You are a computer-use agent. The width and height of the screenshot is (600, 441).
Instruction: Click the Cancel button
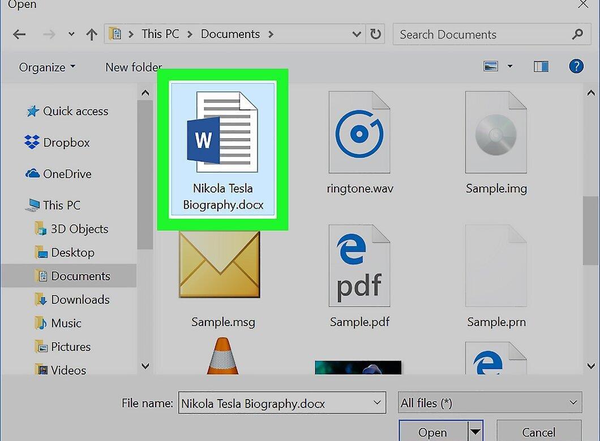click(x=539, y=431)
